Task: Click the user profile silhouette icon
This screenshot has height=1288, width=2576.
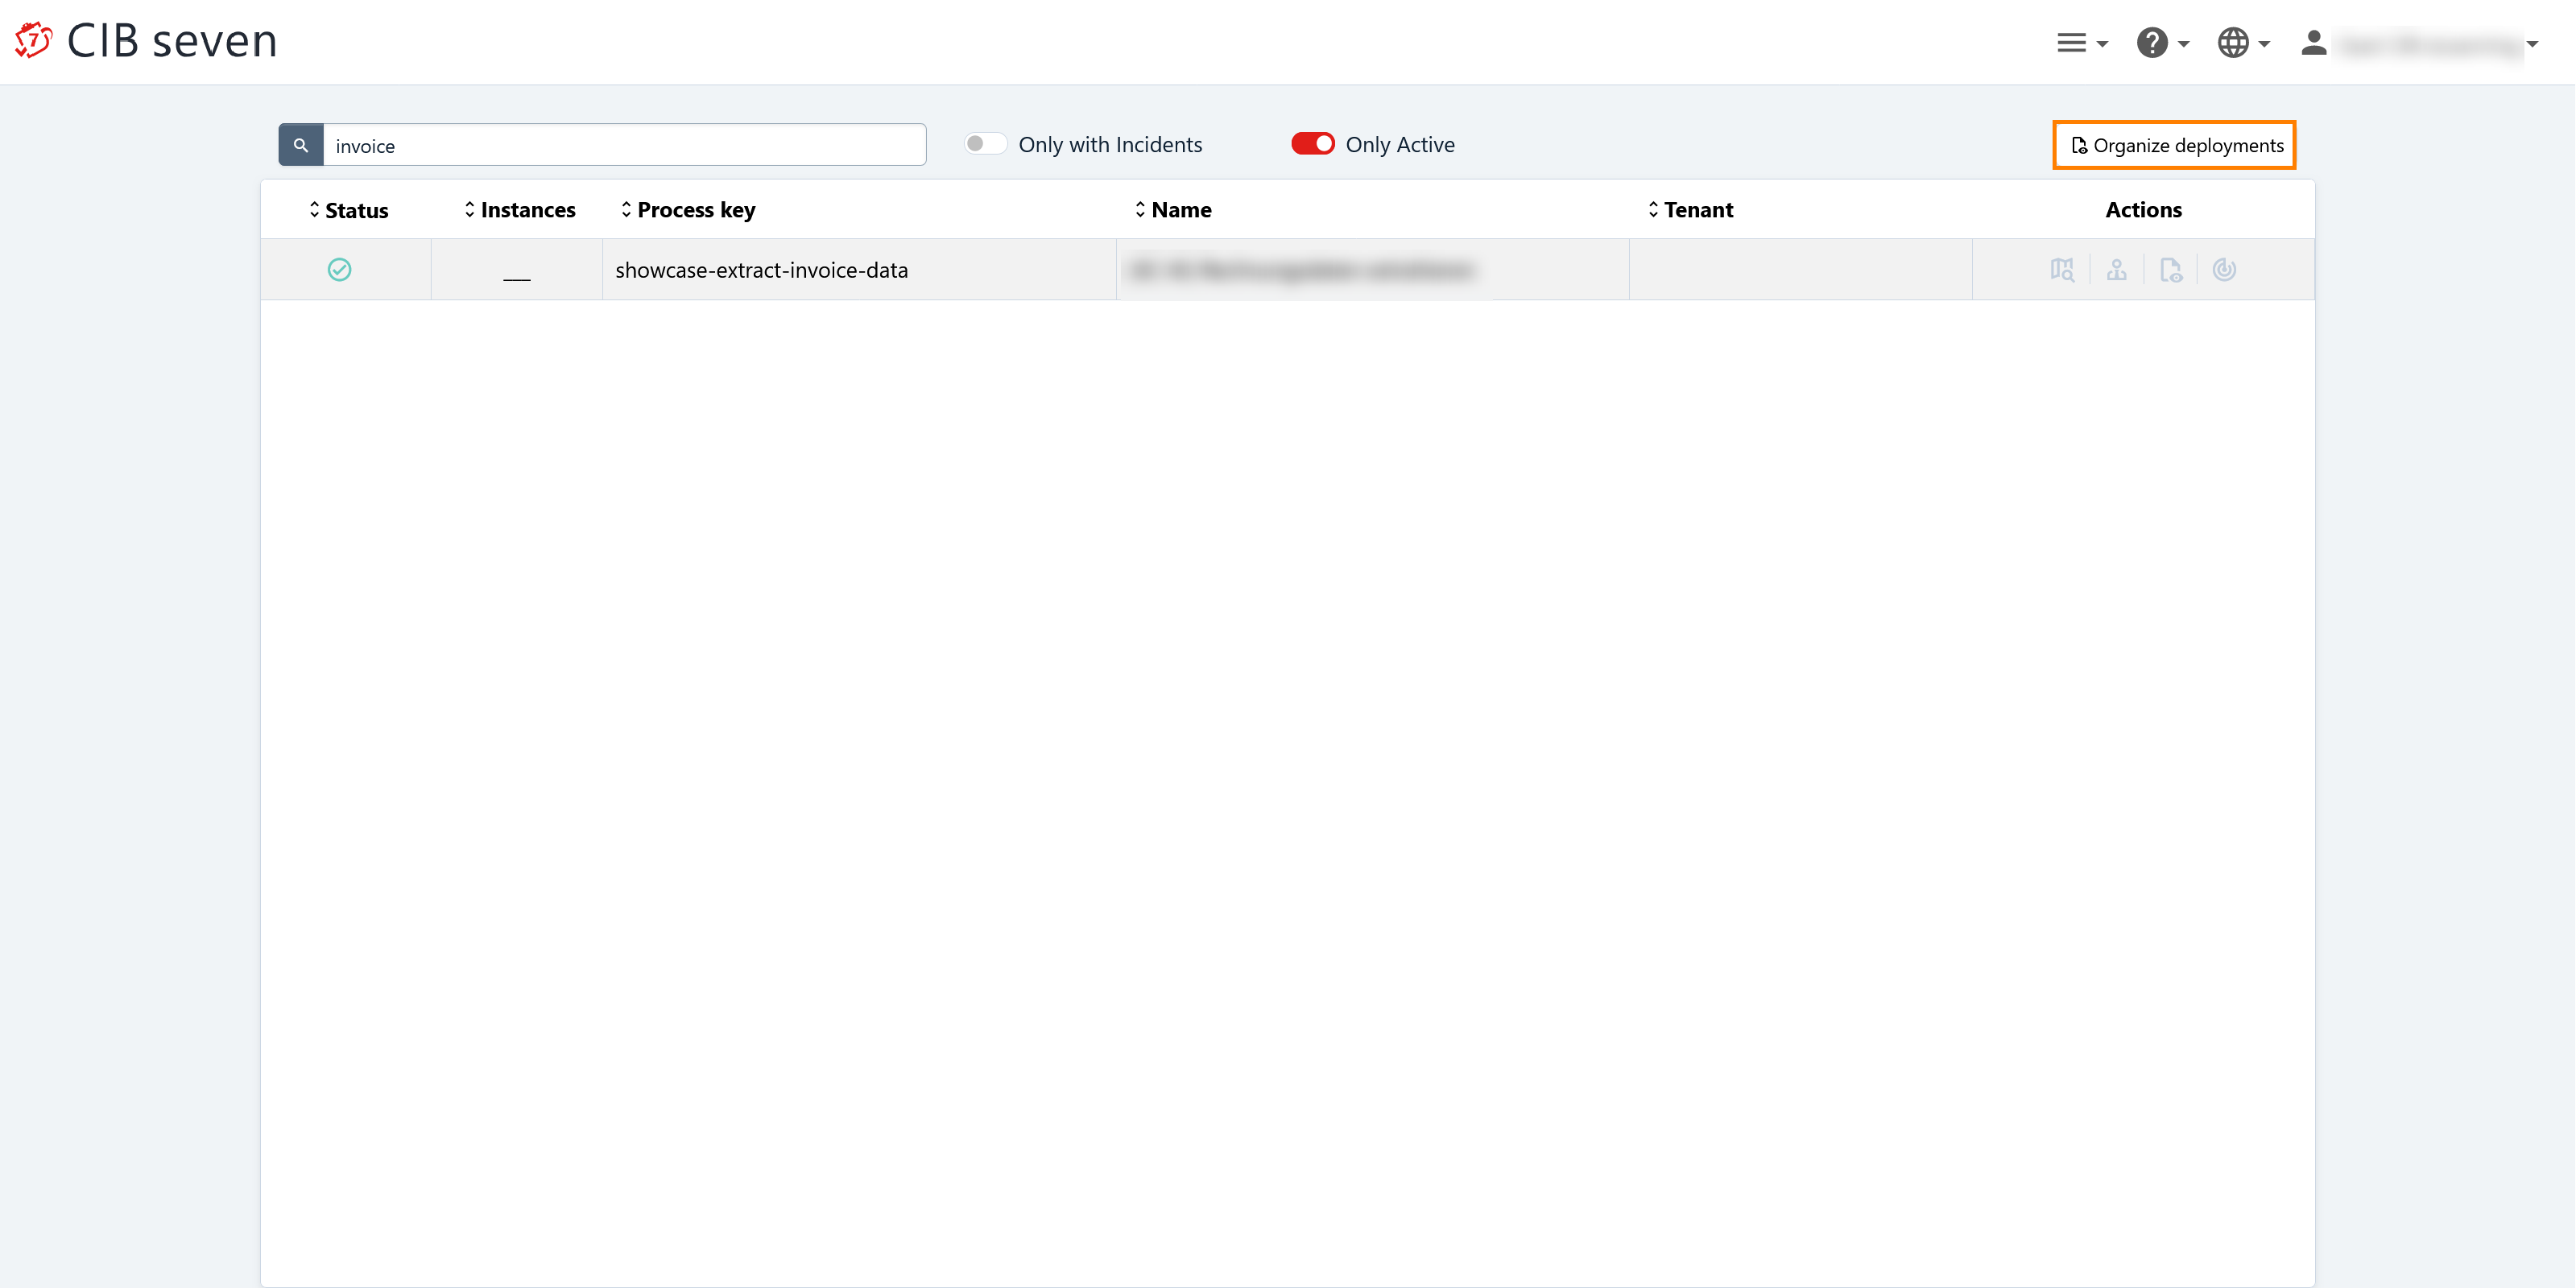Action: click(2313, 43)
